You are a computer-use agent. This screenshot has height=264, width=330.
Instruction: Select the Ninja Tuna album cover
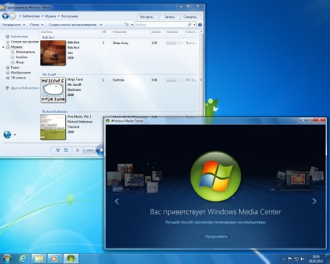click(53, 90)
